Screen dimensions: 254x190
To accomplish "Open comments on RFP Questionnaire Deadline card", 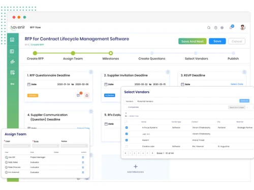I will [78, 95].
